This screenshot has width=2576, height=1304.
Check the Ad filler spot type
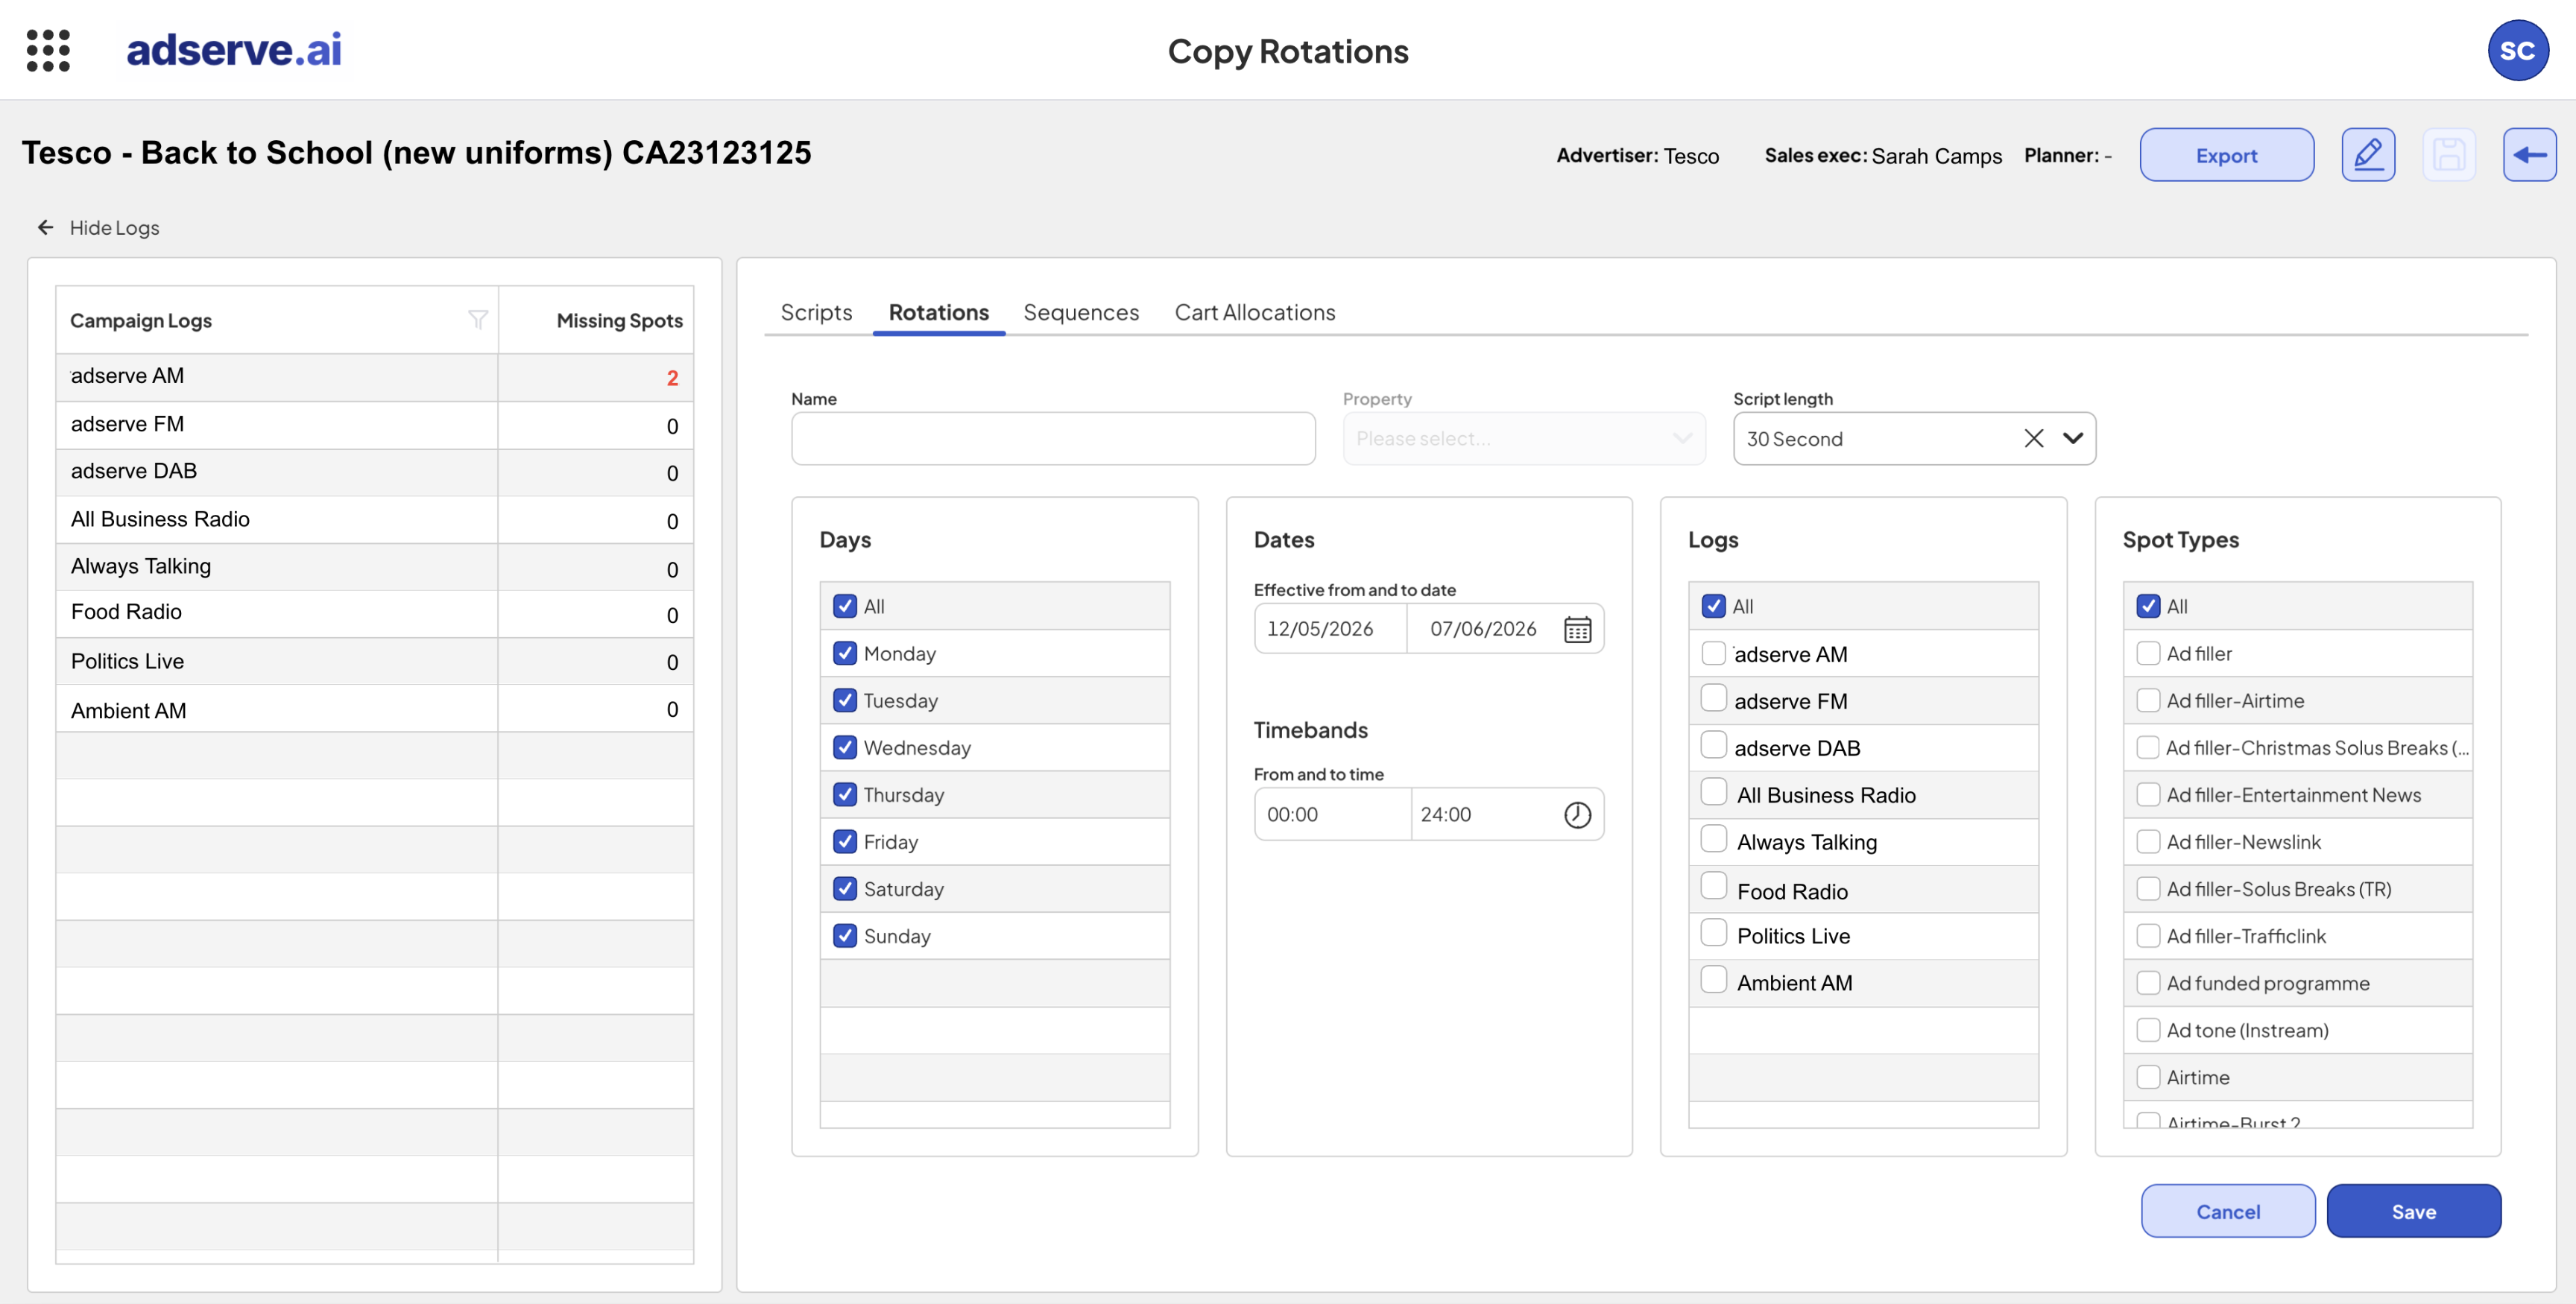(x=2147, y=654)
